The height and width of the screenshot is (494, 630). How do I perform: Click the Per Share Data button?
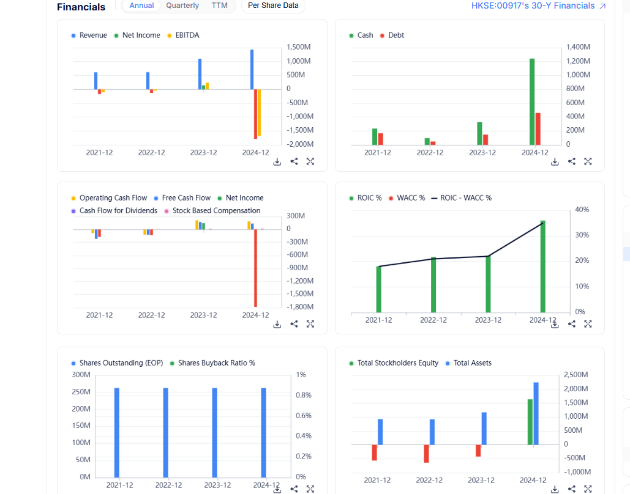pyautogui.click(x=273, y=6)
